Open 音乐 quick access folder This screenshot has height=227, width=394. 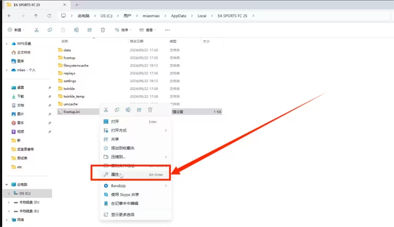18,123
